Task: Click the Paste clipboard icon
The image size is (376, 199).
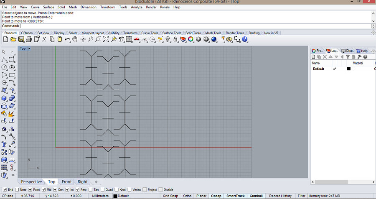Action: point(60,39)
